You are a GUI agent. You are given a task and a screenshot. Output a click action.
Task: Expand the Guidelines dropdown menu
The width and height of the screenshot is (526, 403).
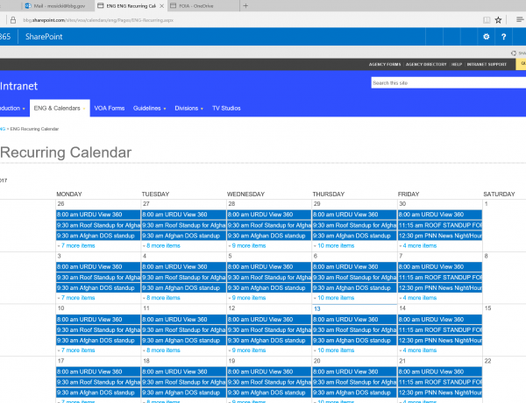(149, 108)
